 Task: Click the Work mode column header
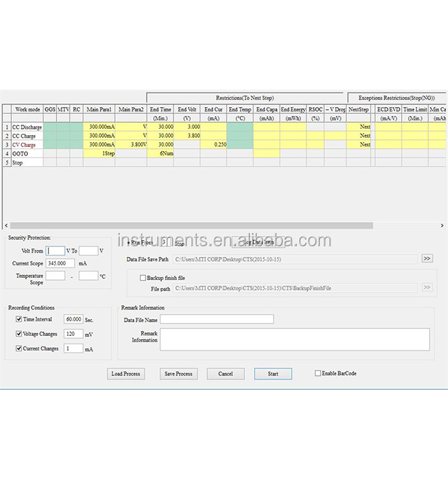(27, 110)
